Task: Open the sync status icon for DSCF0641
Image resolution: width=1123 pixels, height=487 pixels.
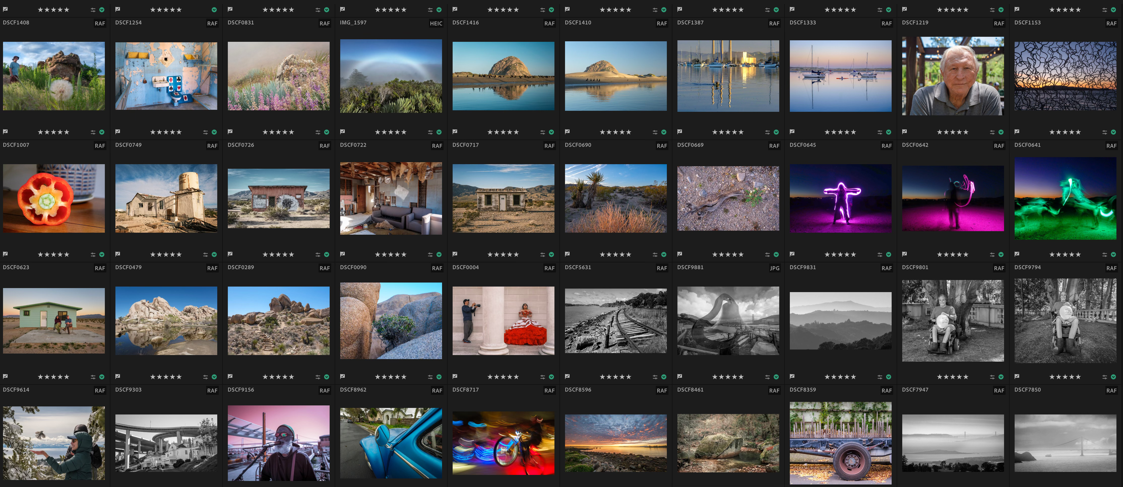Action: (x=1113, y=132)
